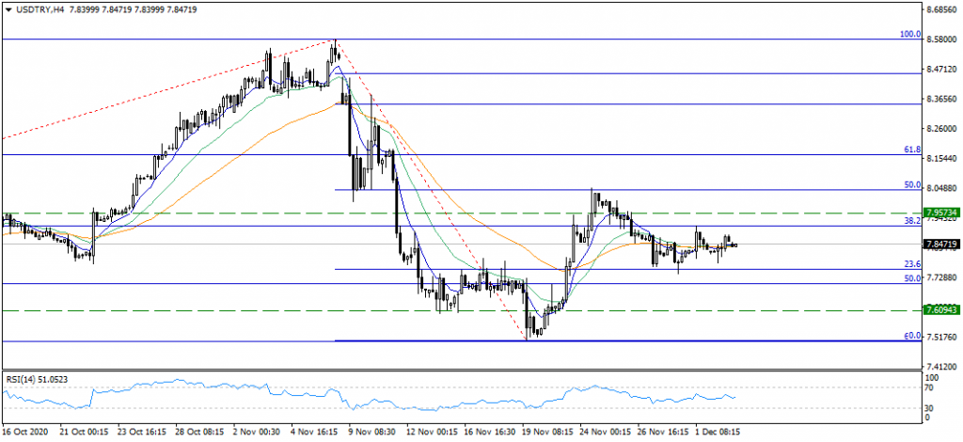This screenshot has width=963, height=442.
Task: Select the green 7.60943 price tag
Action: (x=941, y=309)
